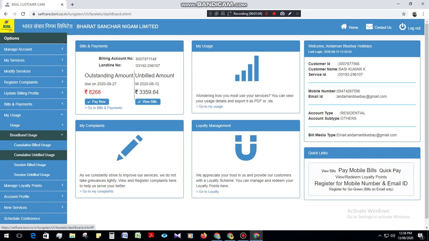Click View/Redeem Loyalty Points quick link

361,177
